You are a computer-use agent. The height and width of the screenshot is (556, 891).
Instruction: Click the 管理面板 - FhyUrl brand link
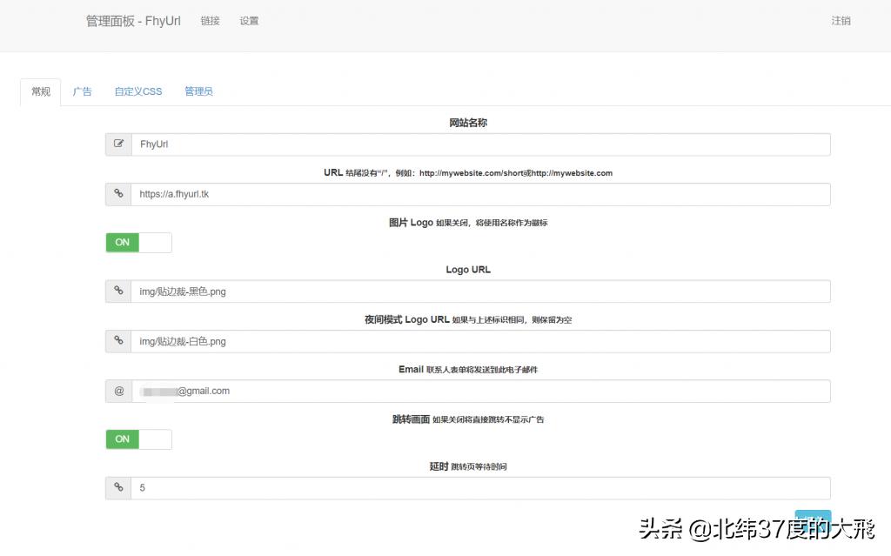click(132, 21)
